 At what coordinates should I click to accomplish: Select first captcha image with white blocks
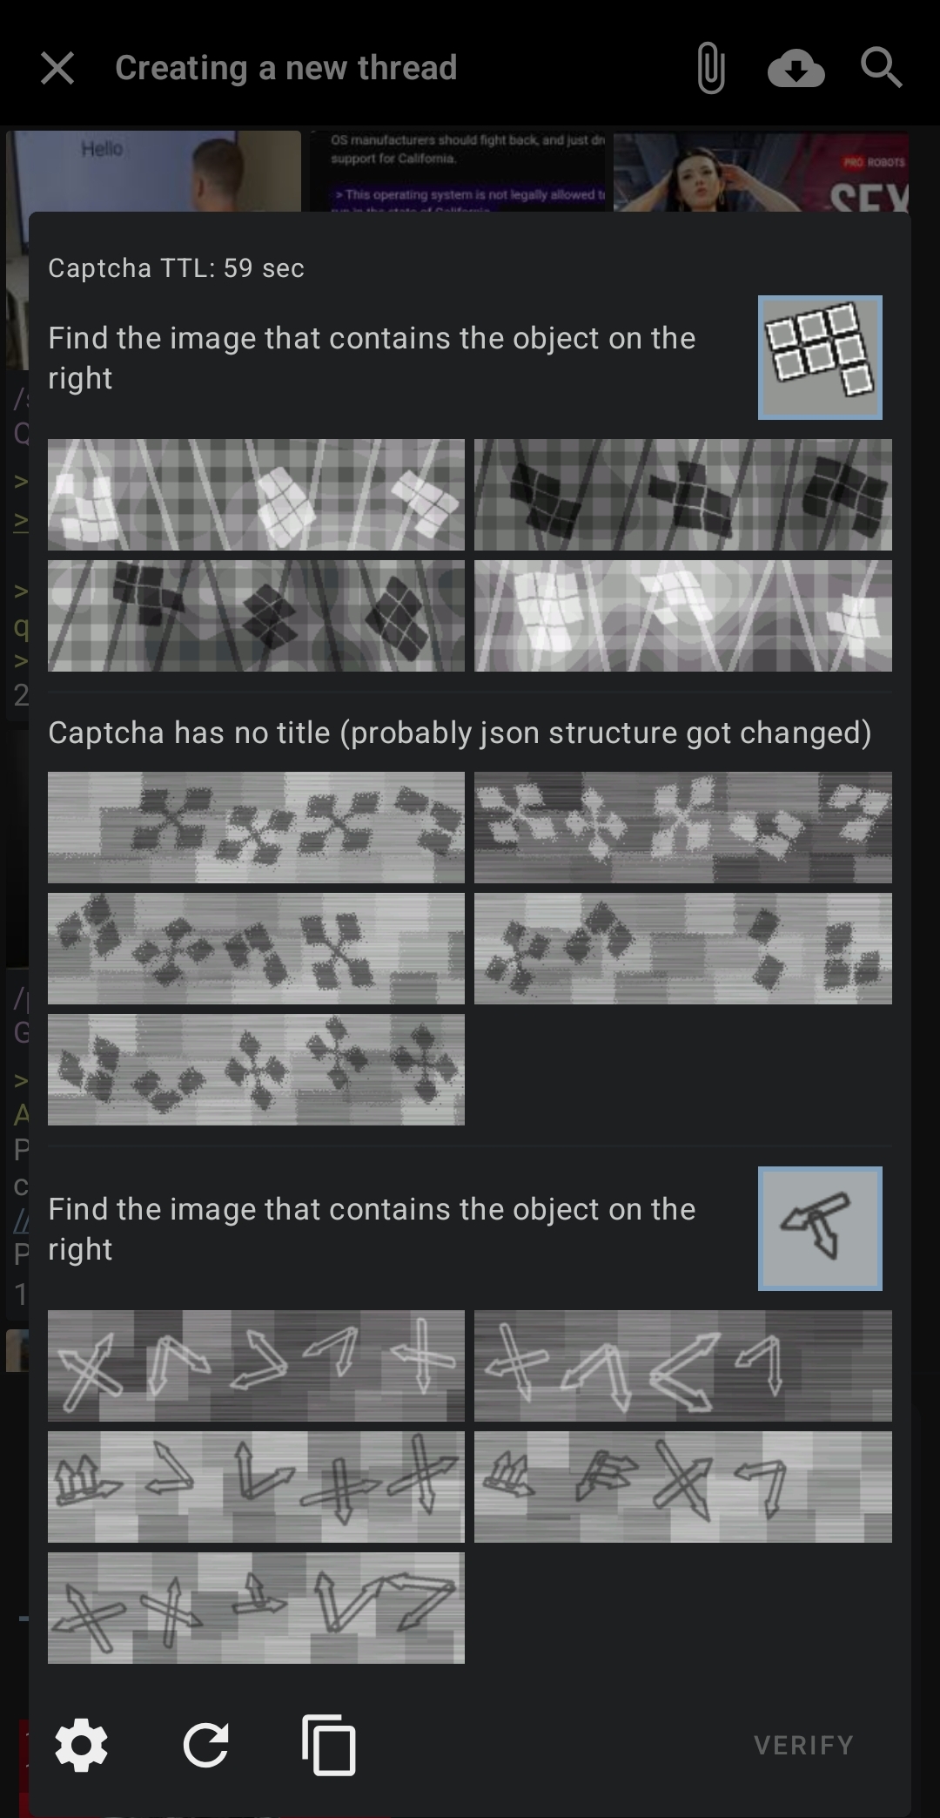click(256, 495)
